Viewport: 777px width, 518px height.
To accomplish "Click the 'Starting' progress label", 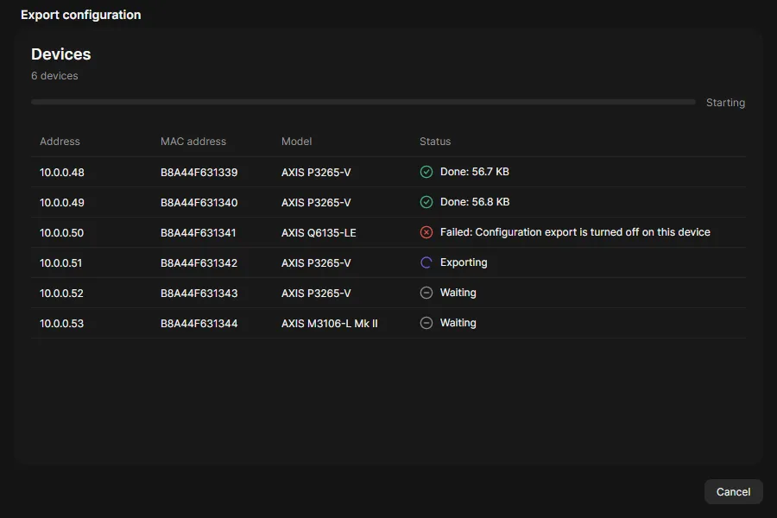I will [725, 103].
